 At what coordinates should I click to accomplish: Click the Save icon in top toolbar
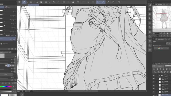coord(46,2)
